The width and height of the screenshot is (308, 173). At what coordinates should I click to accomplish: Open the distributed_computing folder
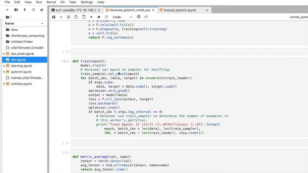pyautogui.click(x=25, y=36)
